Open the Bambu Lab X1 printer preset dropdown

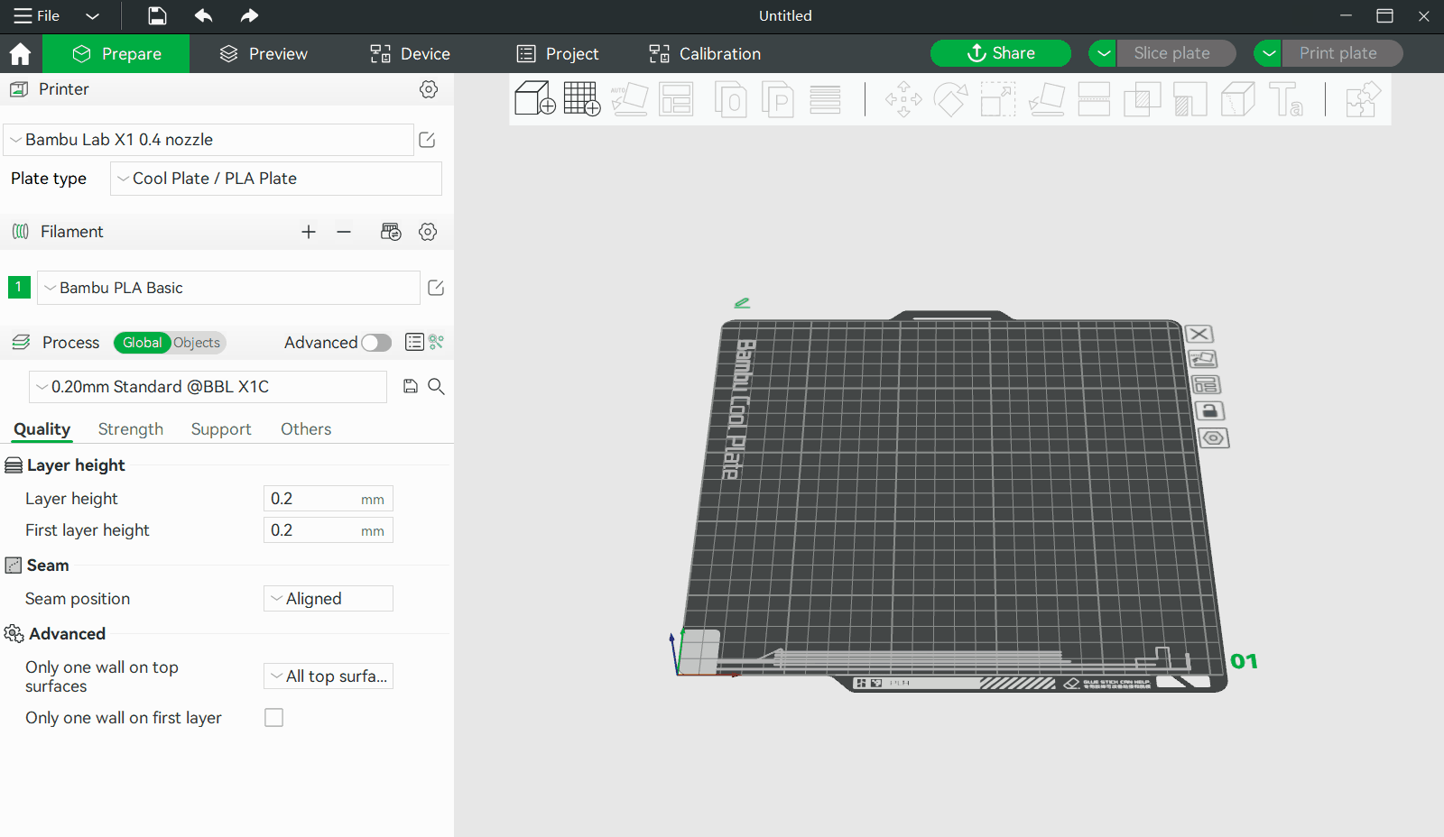(x=208, y=140)
